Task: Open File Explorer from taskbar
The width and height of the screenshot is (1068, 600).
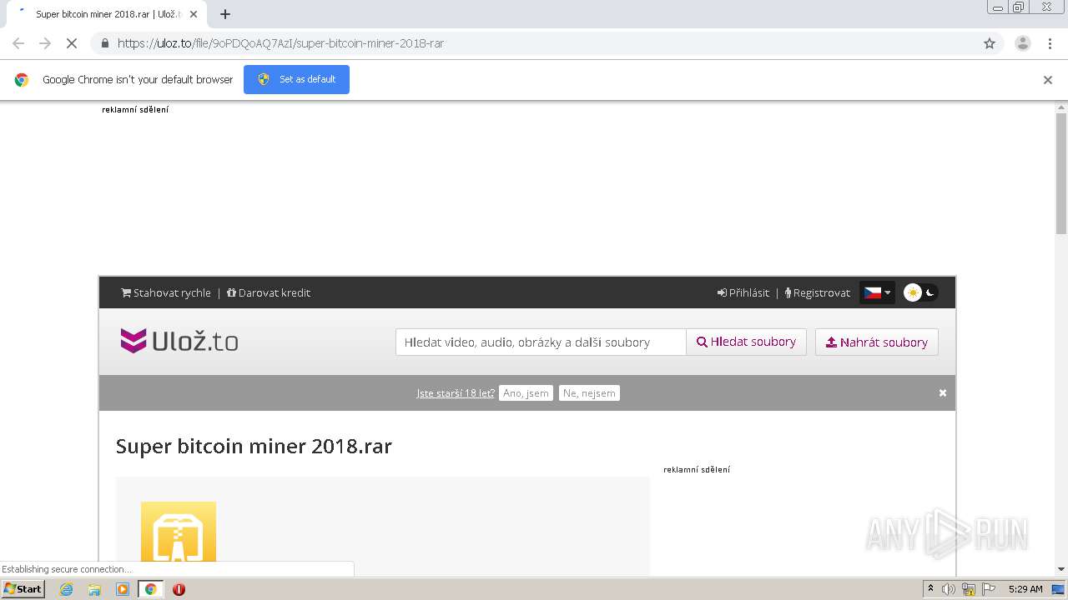Action: [x=94, y=589]
